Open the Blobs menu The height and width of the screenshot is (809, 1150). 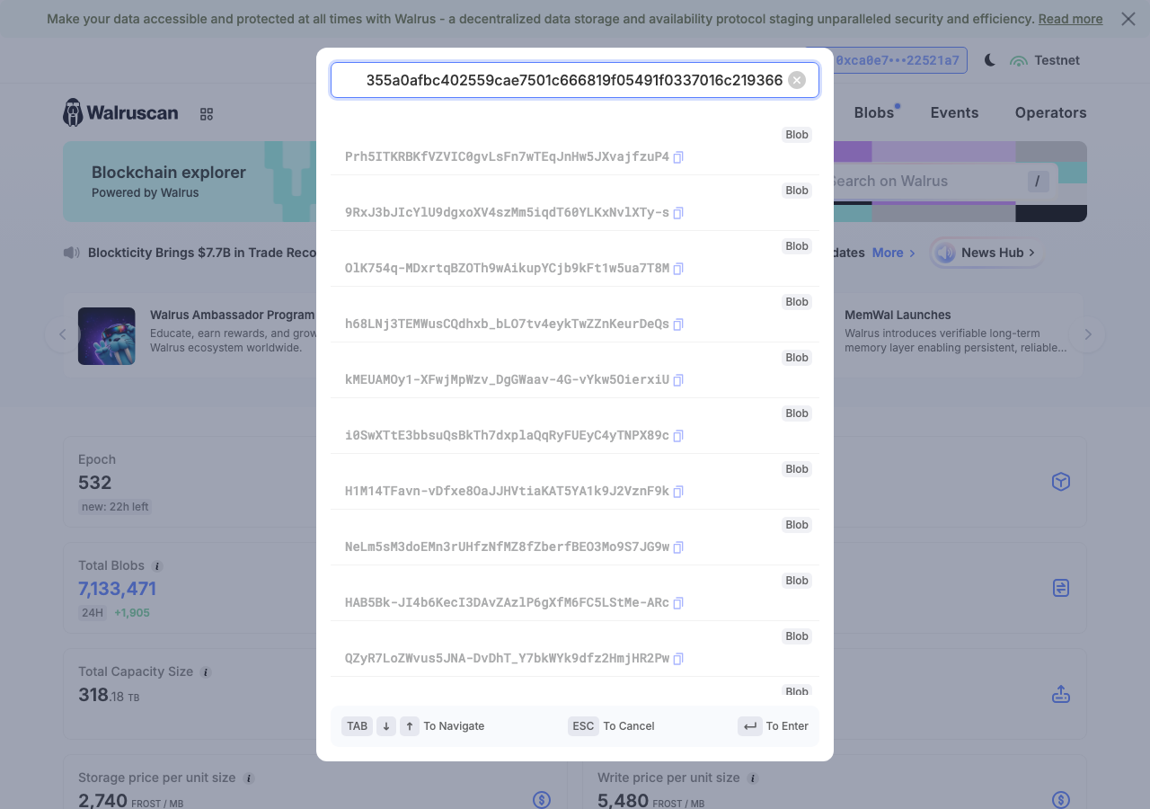[874, 112]
